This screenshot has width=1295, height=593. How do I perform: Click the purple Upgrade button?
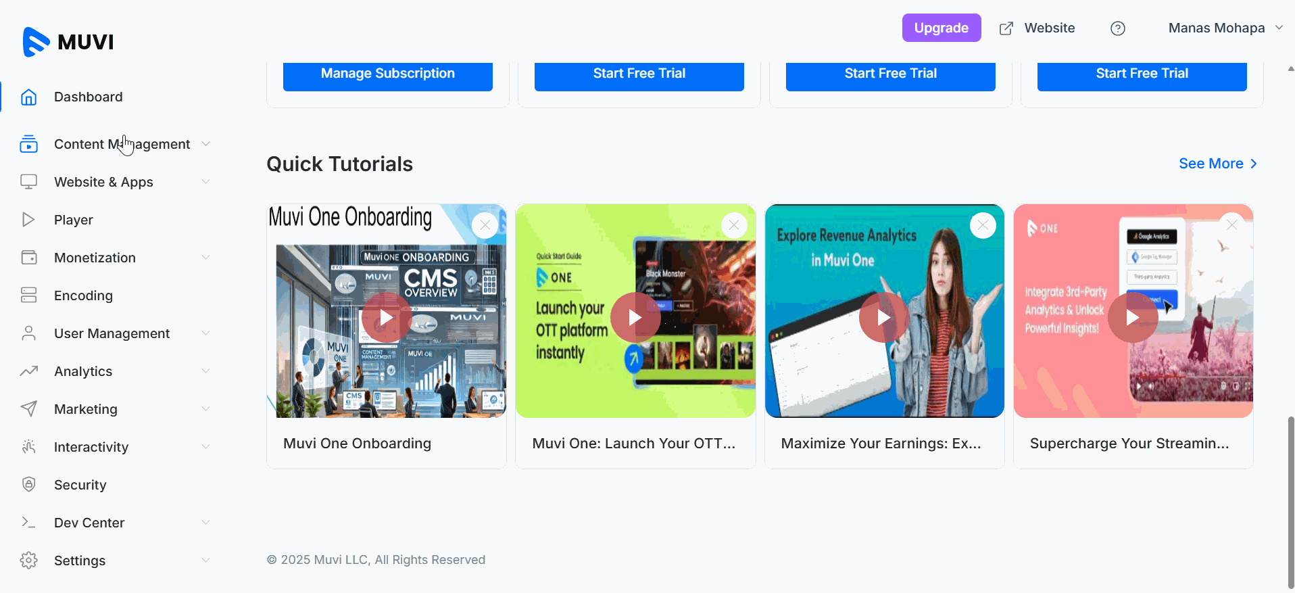[941, 28]
